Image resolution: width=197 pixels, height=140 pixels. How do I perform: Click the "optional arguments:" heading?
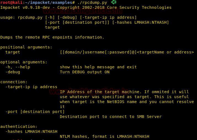pyautogui.click(x=24, y=62)
